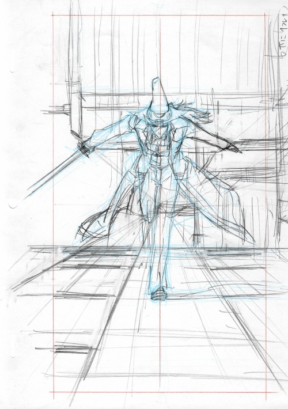Click the lower punch hole on paper

click(13, 206)
